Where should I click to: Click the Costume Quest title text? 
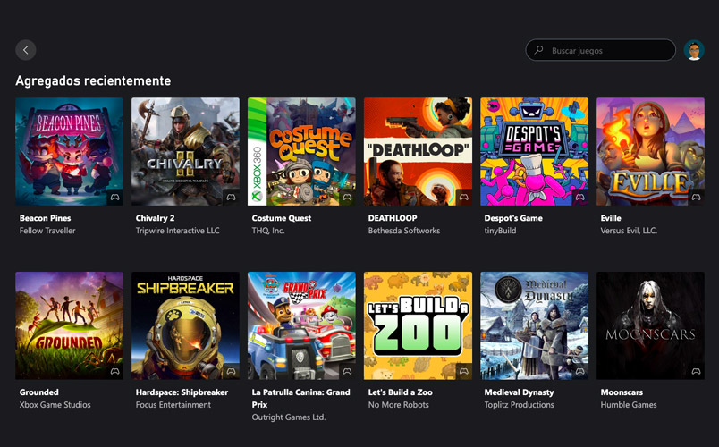(282, 218)
